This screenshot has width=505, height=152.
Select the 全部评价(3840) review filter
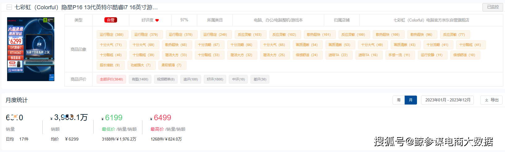(111, 79)
